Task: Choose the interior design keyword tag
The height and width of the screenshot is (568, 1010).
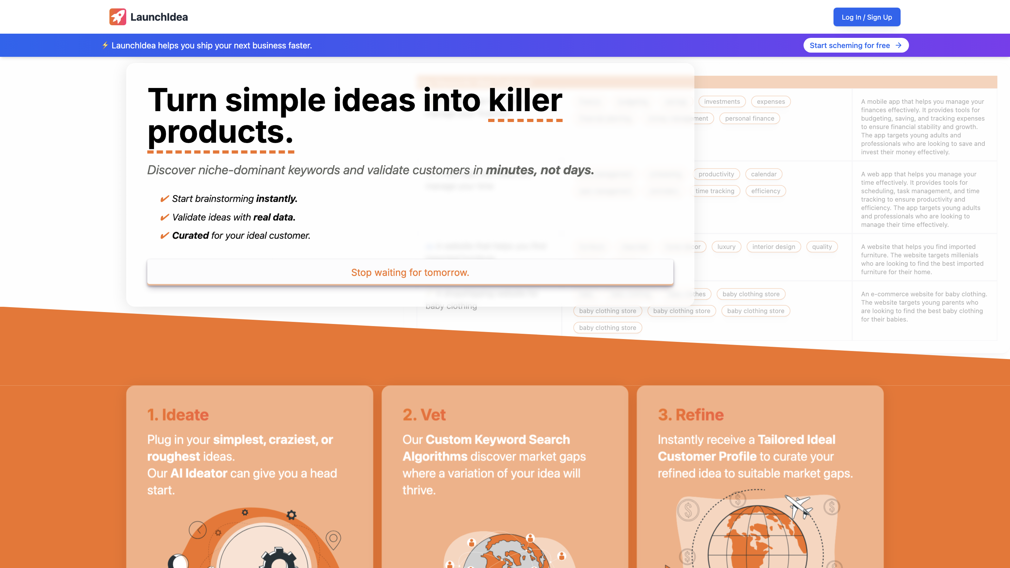Action: click(x=774, y=246)
